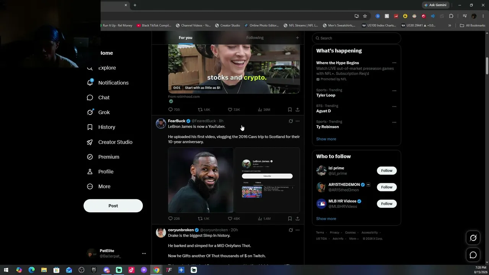Repost the Robinhood ad post
489x275 pixels.
click(203, 110)
